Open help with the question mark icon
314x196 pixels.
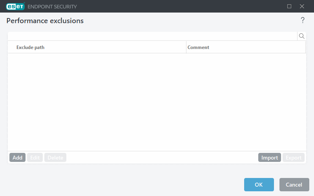303,20
